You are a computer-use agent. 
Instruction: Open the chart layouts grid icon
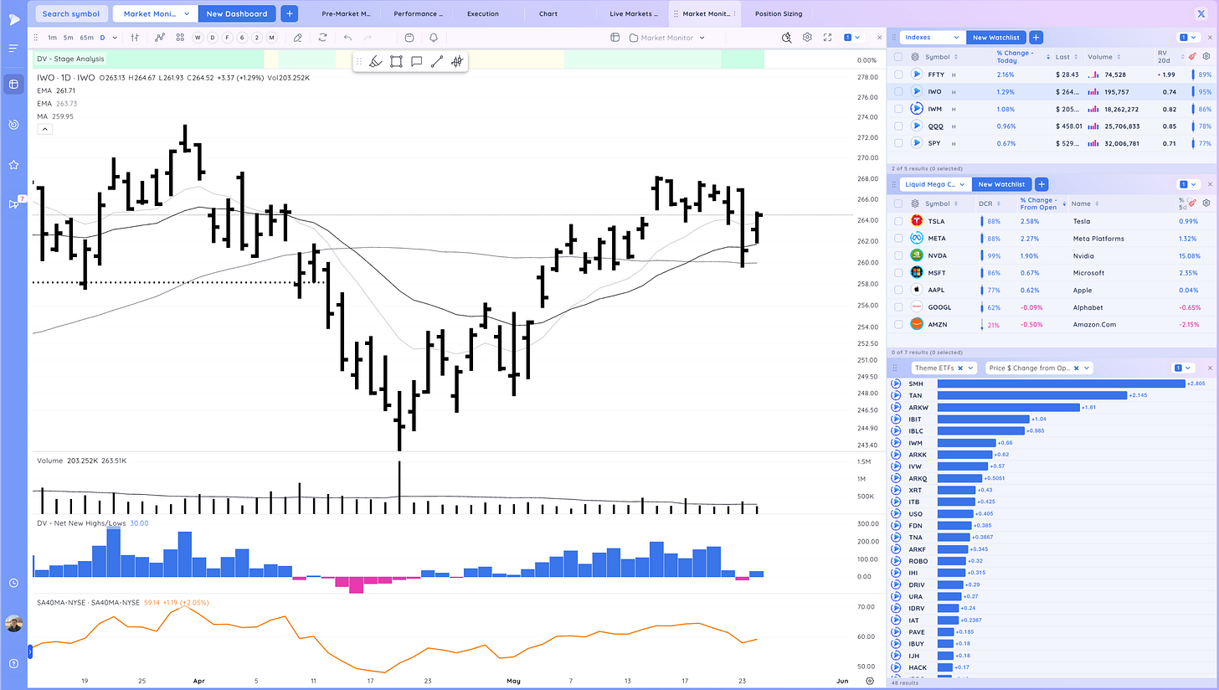coord(179,38)
